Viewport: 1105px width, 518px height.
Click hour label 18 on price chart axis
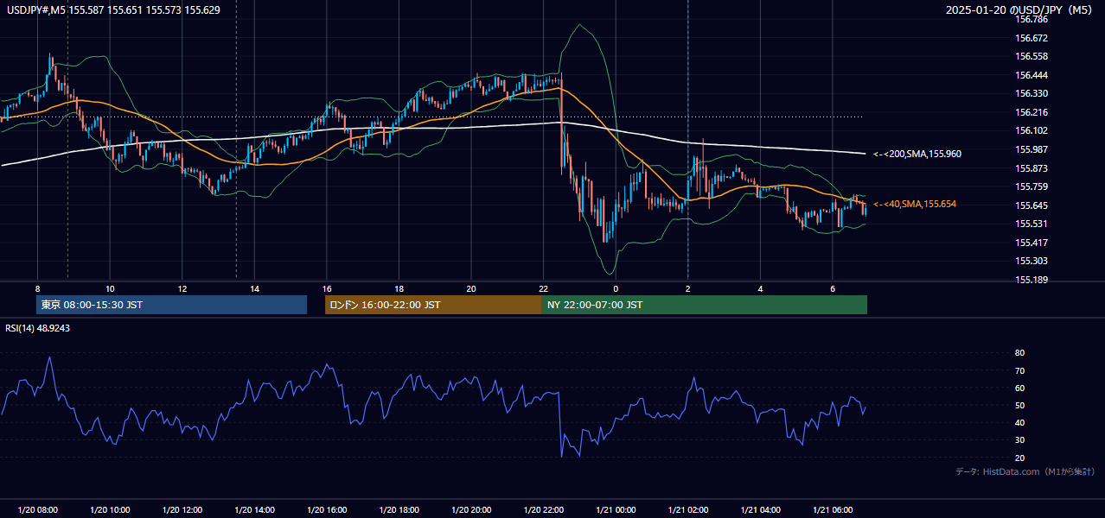click(x=399, y=288)
